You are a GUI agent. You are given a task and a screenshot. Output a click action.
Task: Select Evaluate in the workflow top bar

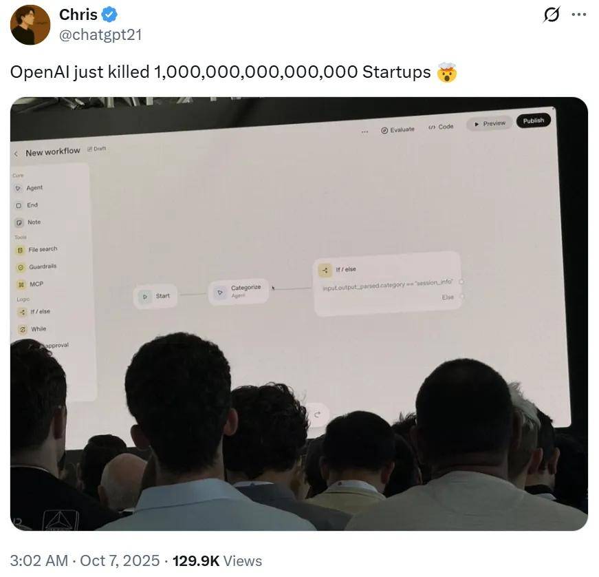point(397,130)
